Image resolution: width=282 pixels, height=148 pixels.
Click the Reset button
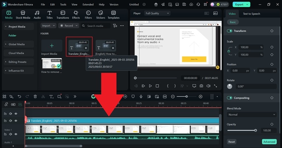pos(232,142)
